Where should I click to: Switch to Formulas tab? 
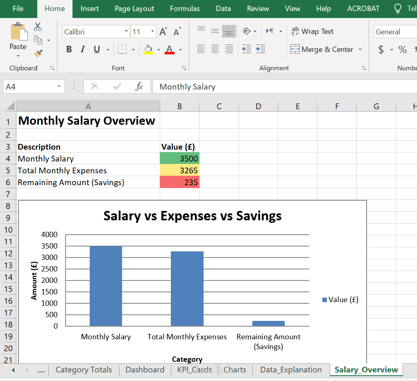[x=185, y=9]
